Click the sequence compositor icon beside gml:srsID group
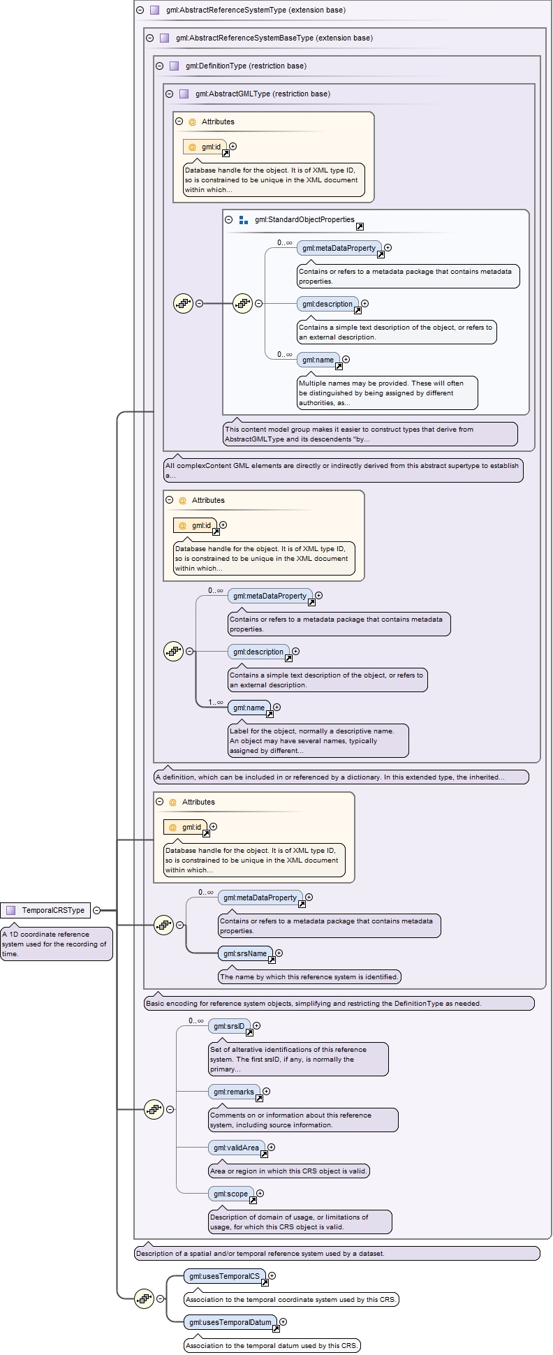 click(x=154, y=1109)
